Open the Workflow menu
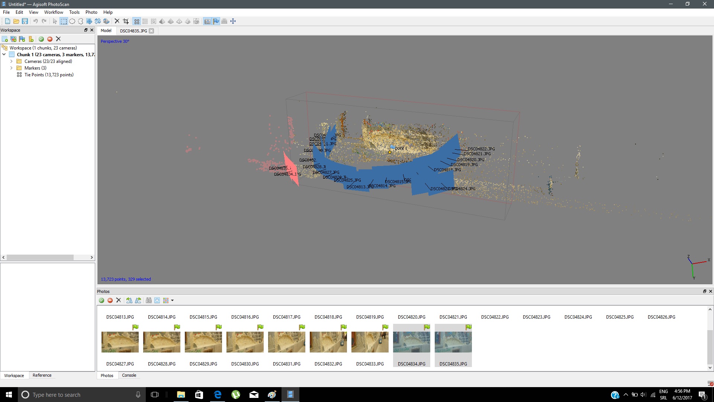 [x=54, y=12]
